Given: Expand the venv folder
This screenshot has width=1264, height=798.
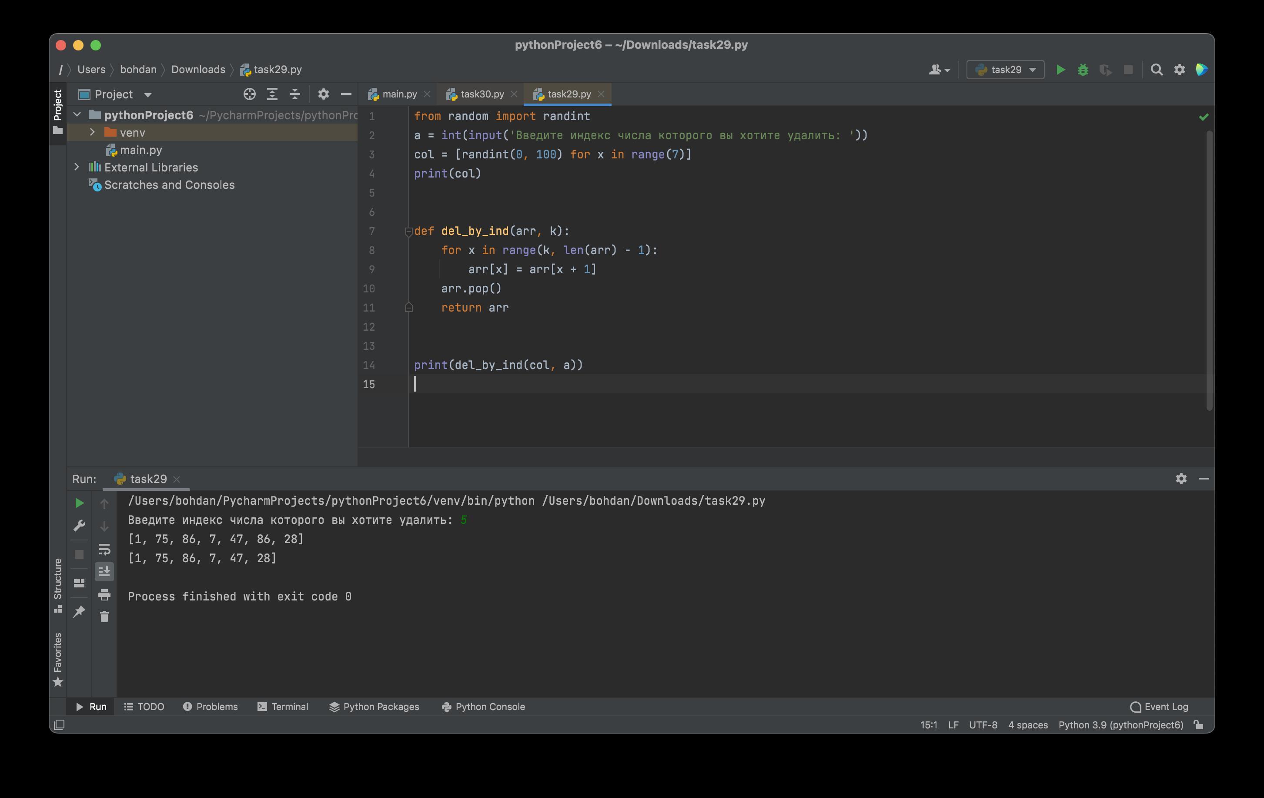Looking at the screenshot, I should [92, 132].
